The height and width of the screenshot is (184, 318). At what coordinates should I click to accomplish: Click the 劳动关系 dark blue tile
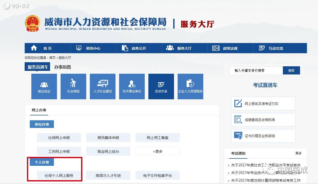click(161, 86)
